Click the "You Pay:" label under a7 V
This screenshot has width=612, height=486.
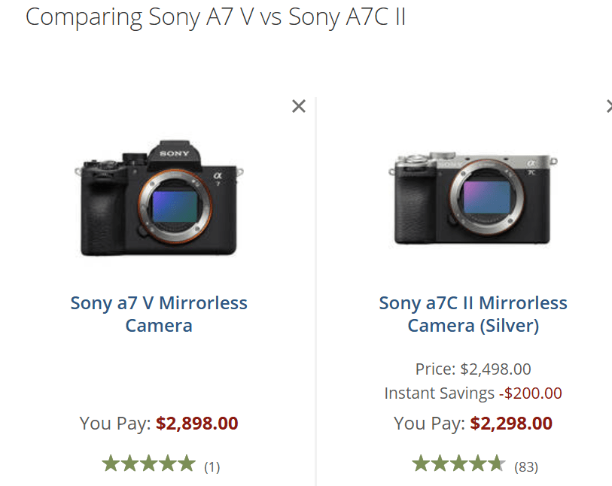point(115,424)
